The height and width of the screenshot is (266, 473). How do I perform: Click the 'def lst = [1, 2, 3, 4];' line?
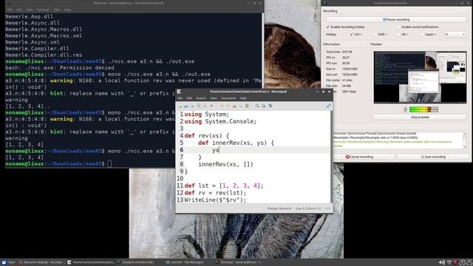coord(224,185)
